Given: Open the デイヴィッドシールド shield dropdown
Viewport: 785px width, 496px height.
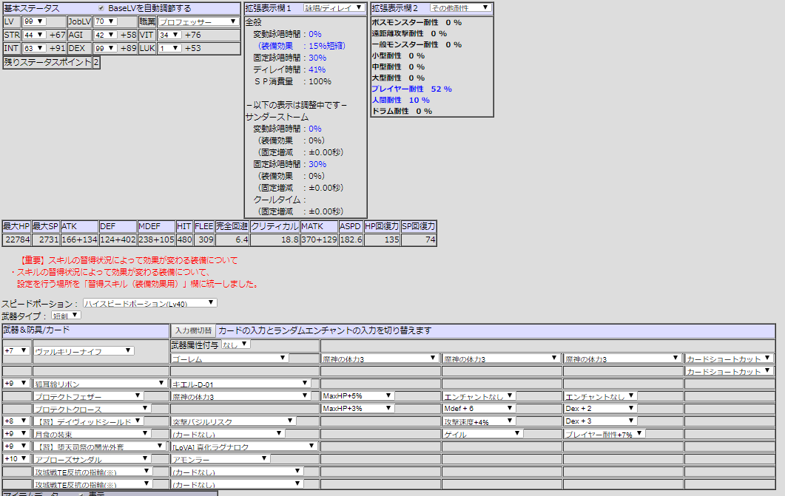Looking at the screenshot, I should 87,421.
